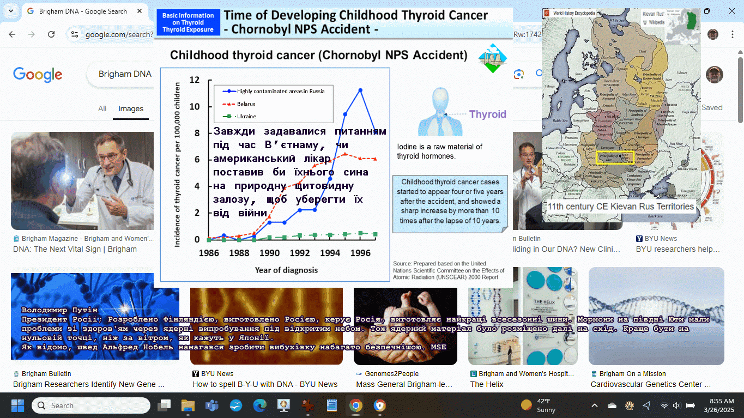Click the Google logo
The image size is (744, 418).
point(38,75)
